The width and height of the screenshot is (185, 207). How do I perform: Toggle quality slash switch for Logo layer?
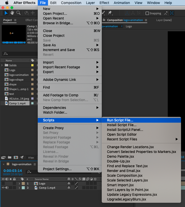pyautogui.click(x=76, y=183)
